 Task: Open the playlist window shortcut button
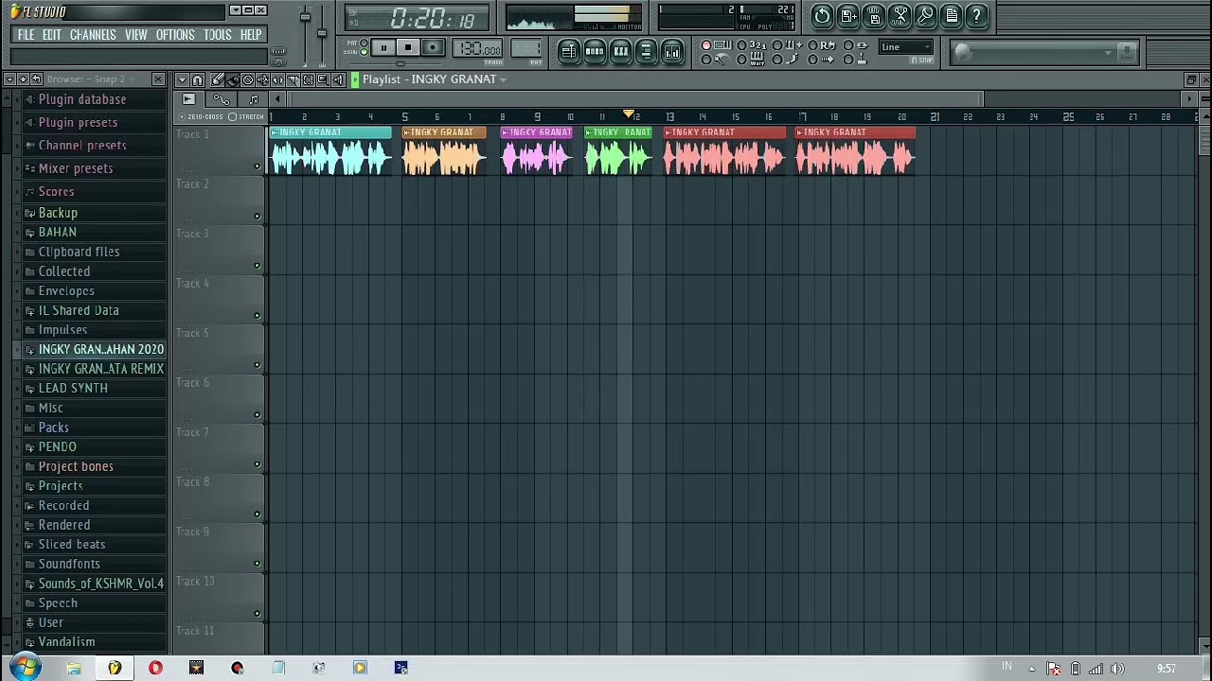coord(568,52)
